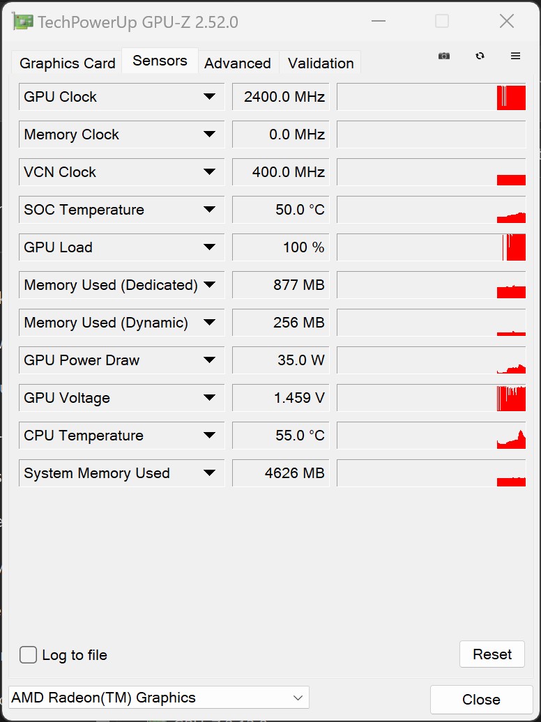The height and width of the screenshot is (722, 541).
Task: Click the System Memory Used value
Action: tap(281, 473)
